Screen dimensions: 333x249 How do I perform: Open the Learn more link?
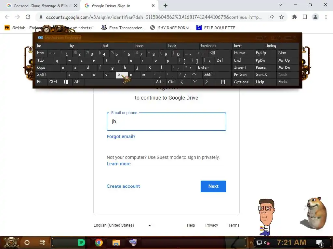pyautogui.click(x=118, y=164)
